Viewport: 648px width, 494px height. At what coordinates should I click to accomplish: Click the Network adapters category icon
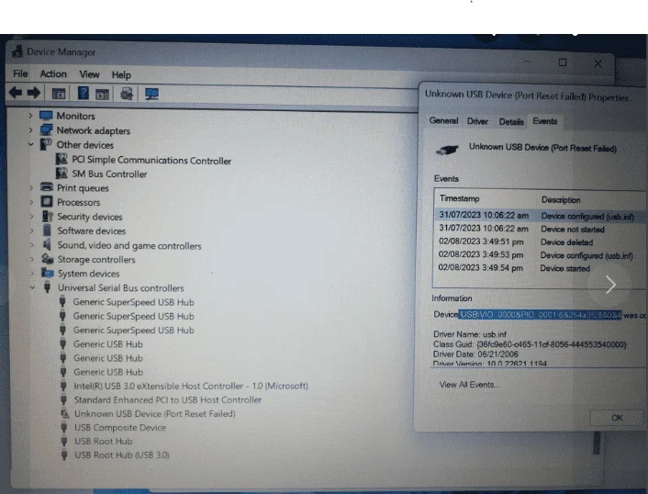tap(46, 130)
